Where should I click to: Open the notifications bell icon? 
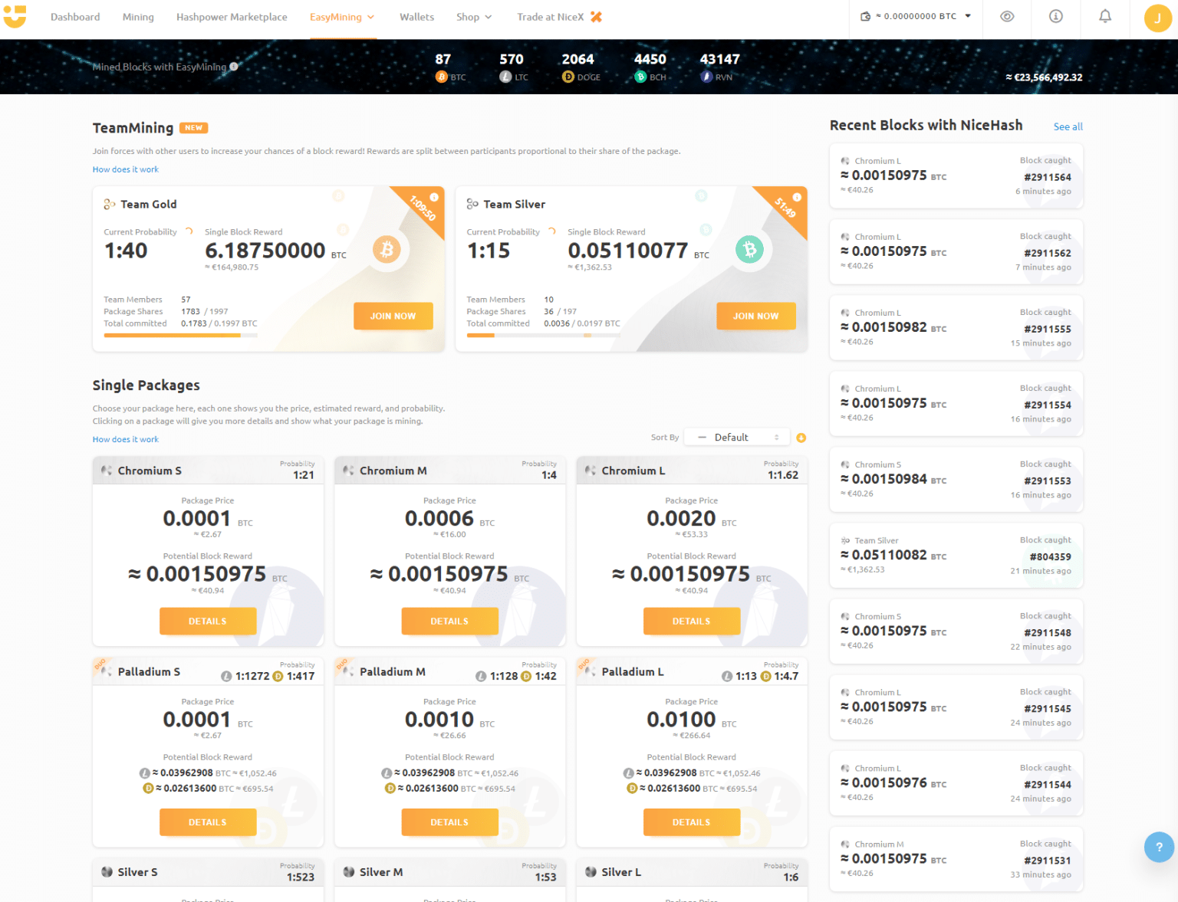click(1104, 15)
